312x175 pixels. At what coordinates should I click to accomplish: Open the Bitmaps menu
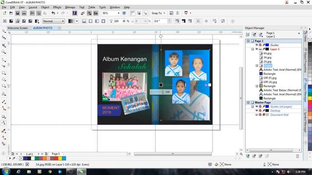tap(70, 7)
